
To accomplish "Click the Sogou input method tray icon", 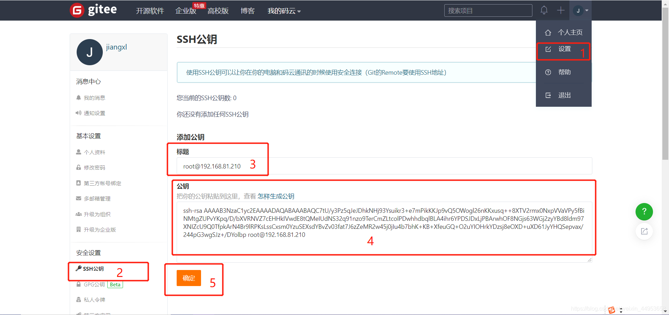I will [612, 310].
